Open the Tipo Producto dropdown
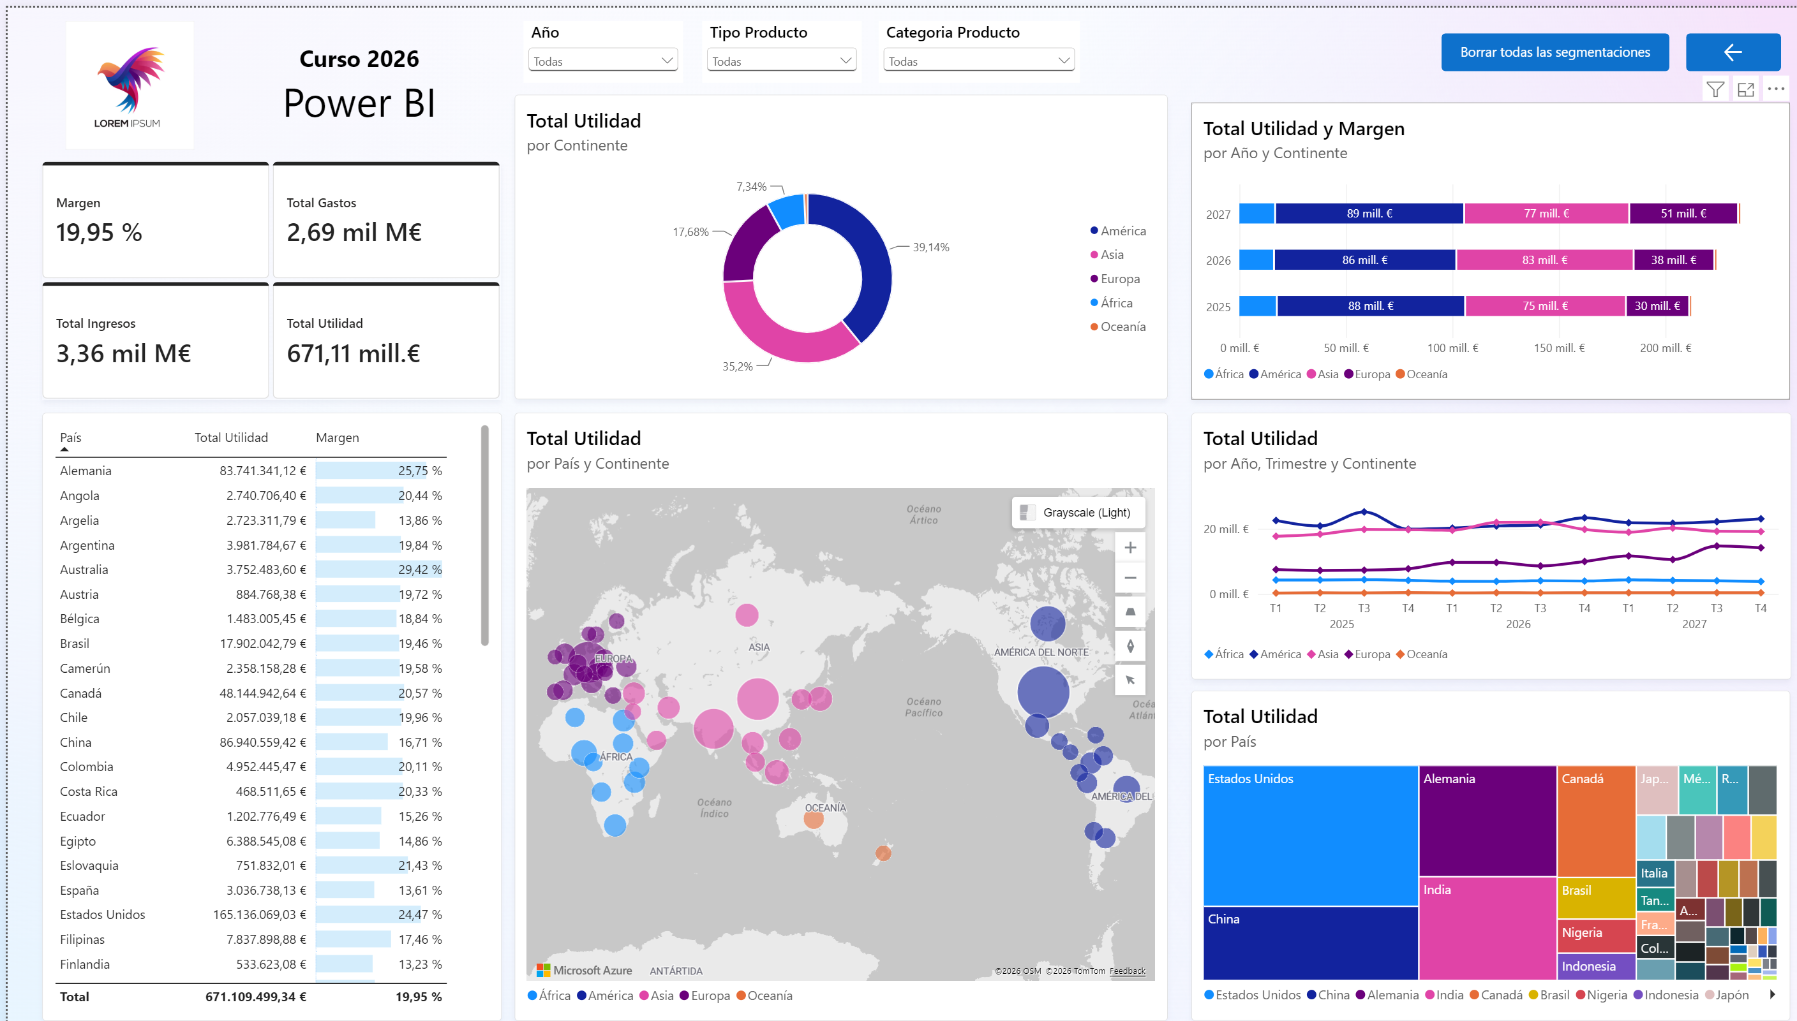This screenshot has height=1021, width=1797. click(782, 61)
